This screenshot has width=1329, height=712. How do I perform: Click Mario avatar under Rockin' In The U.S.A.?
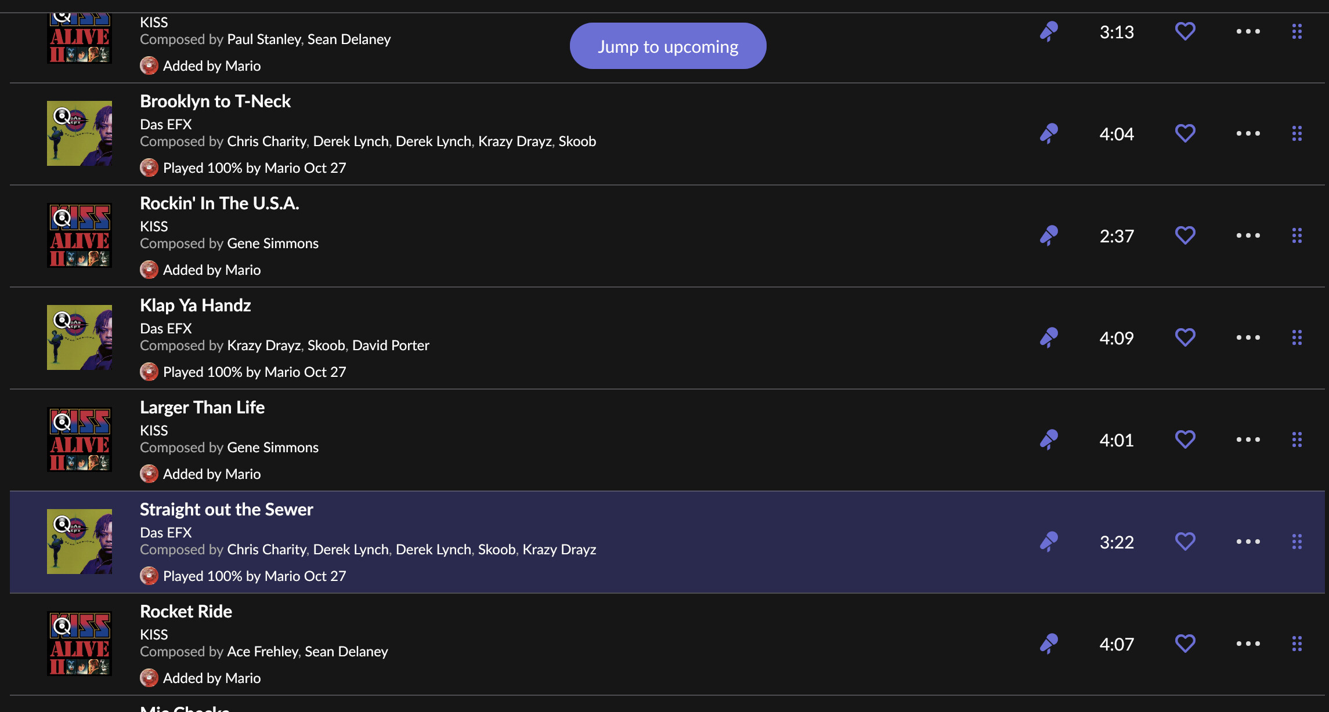coord(149,270)
